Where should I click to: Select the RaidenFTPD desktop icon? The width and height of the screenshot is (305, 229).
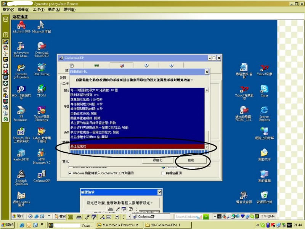(21, 155)
